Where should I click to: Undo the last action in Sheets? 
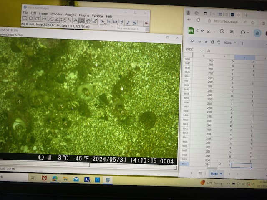tap(199, 41)
